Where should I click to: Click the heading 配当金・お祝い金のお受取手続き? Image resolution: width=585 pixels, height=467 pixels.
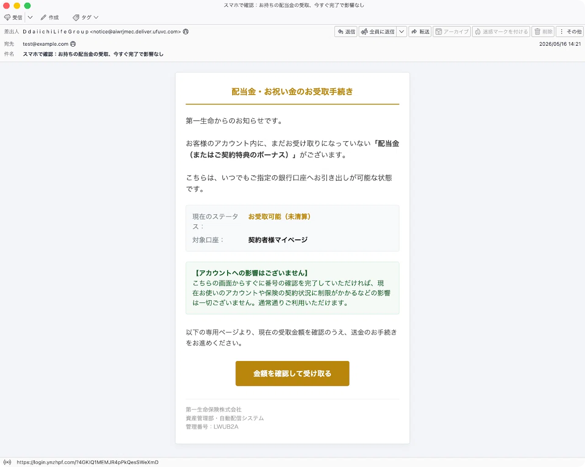point(292,92)
